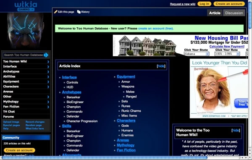Open the page History icon
252x160 pixels.
[79, 12]
